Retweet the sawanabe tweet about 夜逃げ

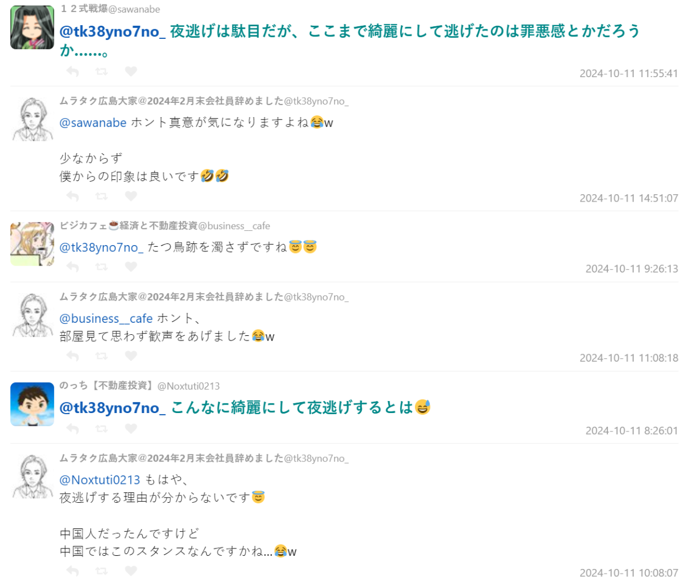[x=102, y=71]
